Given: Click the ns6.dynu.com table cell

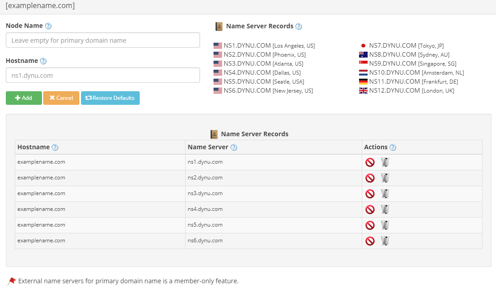Looking at the screenshot, I should 273,241.
